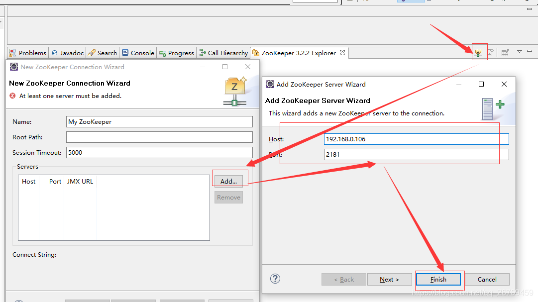Click the New ZooKeeper Connection Wizard title icon
The width and height of the screenshot is (538, 302).
14,67
